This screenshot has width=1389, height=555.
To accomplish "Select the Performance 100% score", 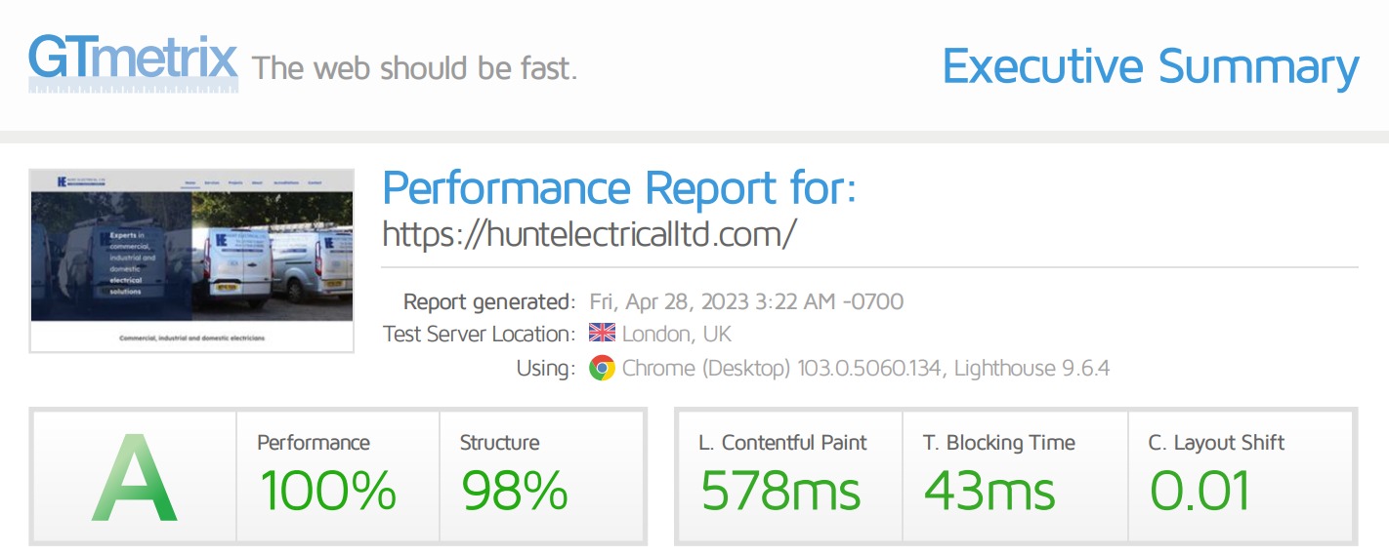I will [x=327, y=490].
